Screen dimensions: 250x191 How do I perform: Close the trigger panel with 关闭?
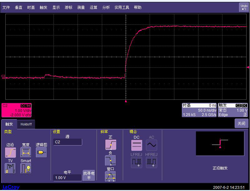[241, 124]
